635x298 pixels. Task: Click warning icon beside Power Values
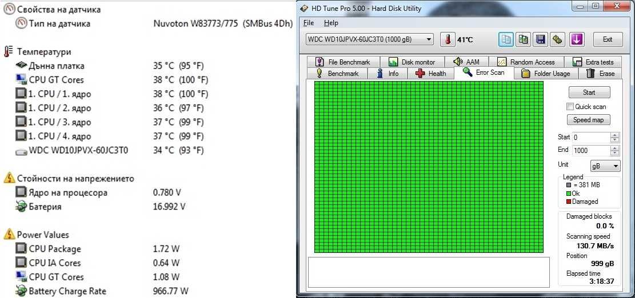tap(9, 234)
